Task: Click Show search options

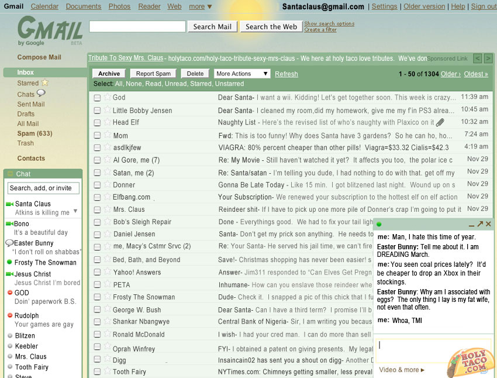Action: 329,23
